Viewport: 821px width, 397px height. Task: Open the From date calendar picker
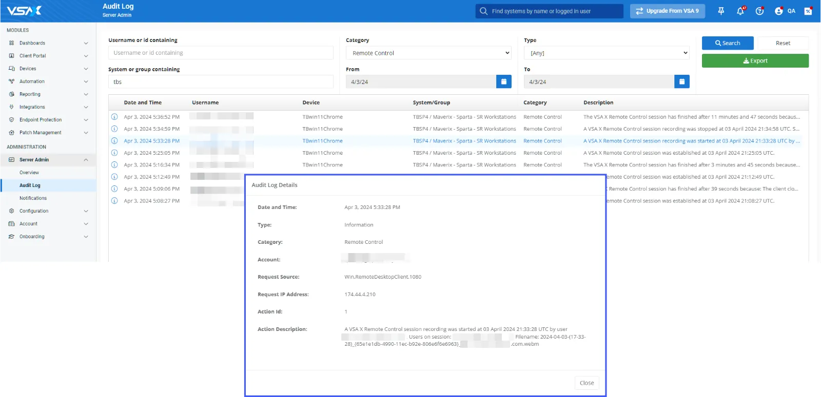[503, 81]
